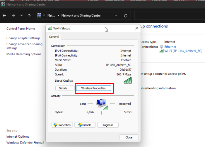Open Internet Options link
205x147 pixels.
tap(18, 136)
